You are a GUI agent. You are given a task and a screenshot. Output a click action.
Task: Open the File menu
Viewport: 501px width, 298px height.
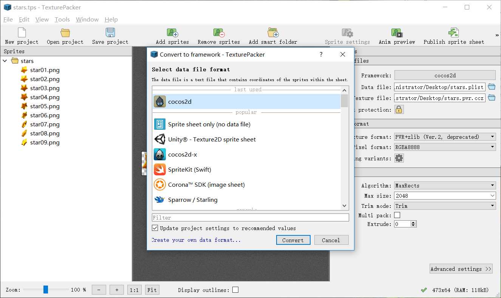(8, 19)
